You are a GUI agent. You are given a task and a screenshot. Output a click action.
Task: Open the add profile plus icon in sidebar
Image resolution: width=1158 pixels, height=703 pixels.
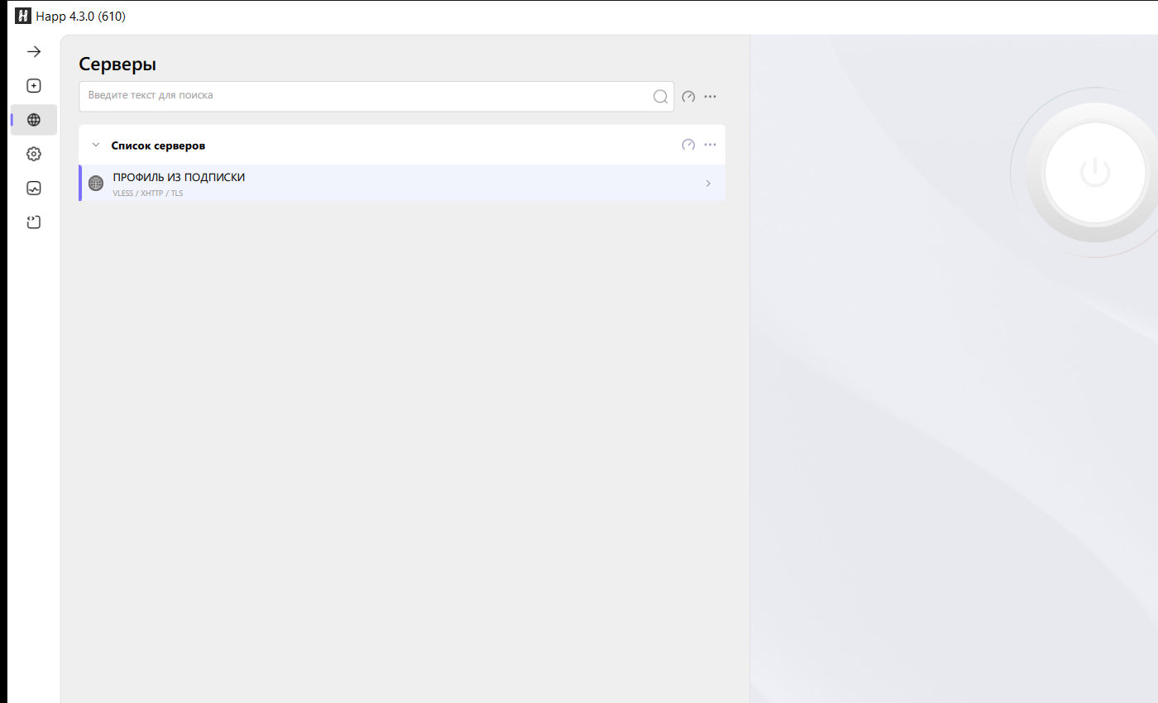(x=34, y=85)
